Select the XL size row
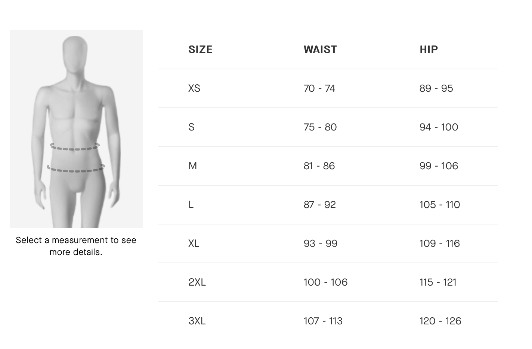 pyautogui.click(x=328, y=243)
